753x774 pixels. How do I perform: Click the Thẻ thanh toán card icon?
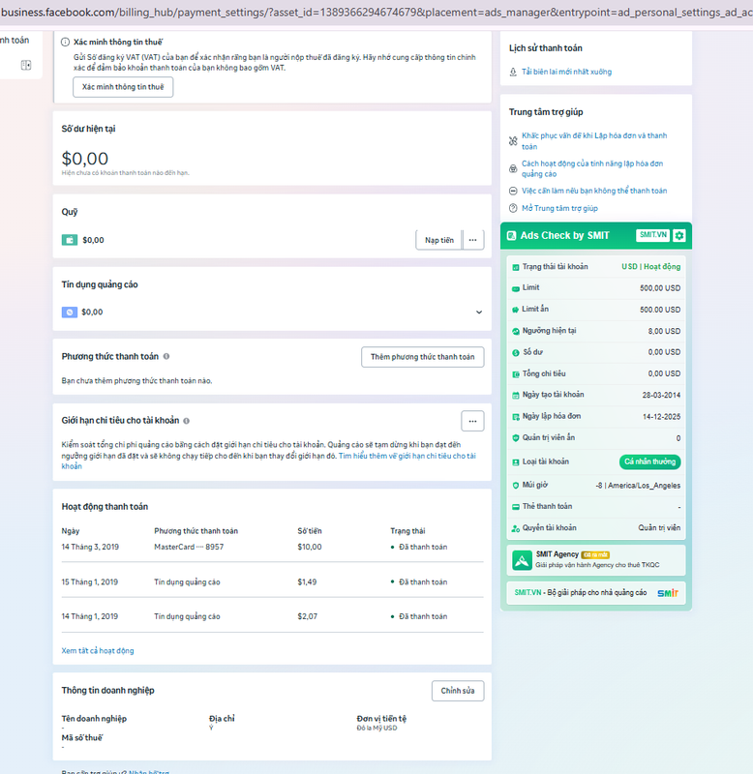516,507
